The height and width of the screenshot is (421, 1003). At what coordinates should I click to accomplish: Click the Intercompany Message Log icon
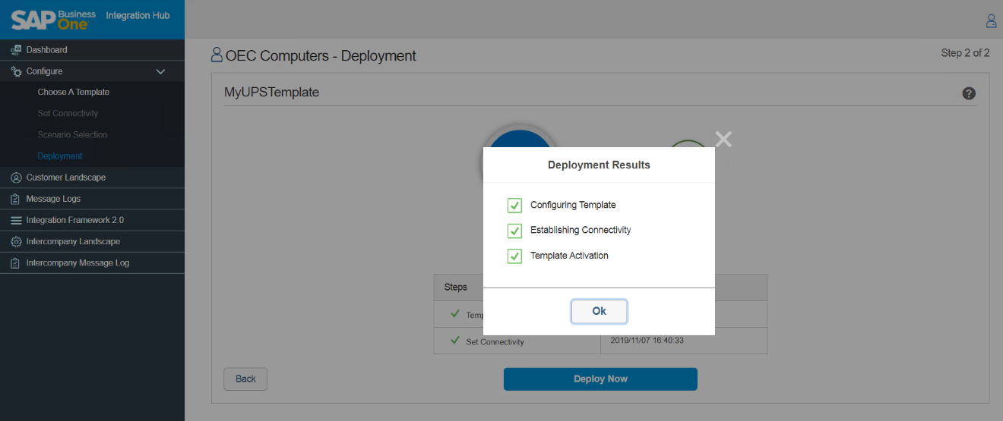(16, 263)
